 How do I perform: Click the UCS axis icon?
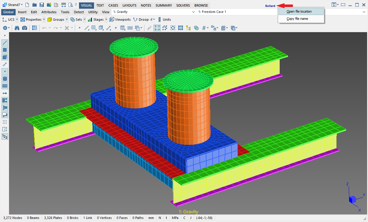pyautogui.click(x=5, y=20)
